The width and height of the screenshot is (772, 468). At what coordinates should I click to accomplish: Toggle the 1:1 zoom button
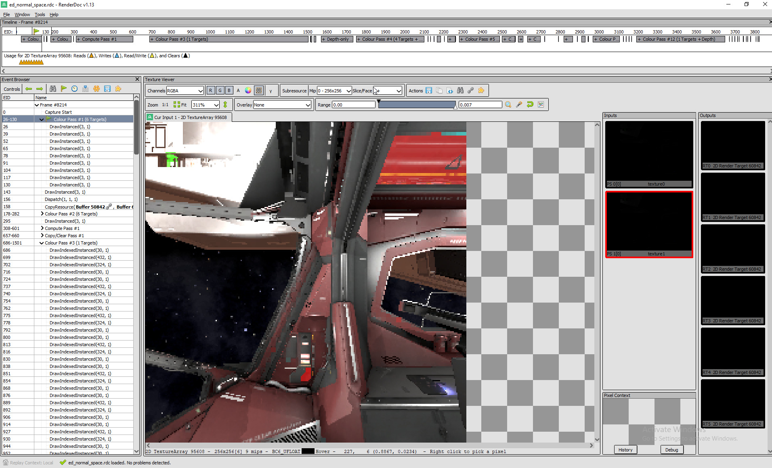click(x=165, y=105)
